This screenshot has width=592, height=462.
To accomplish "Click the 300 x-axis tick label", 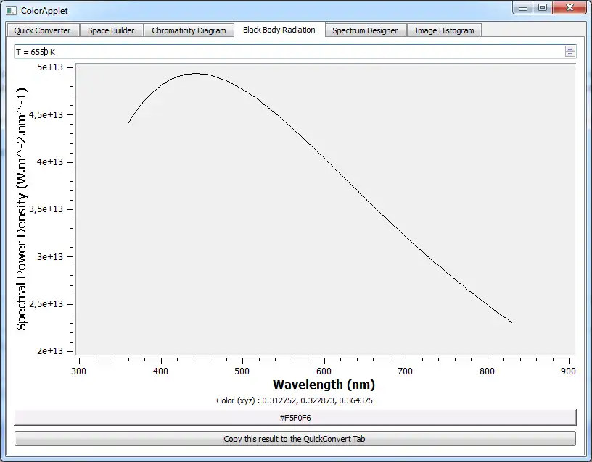I will tap(78, 371).
